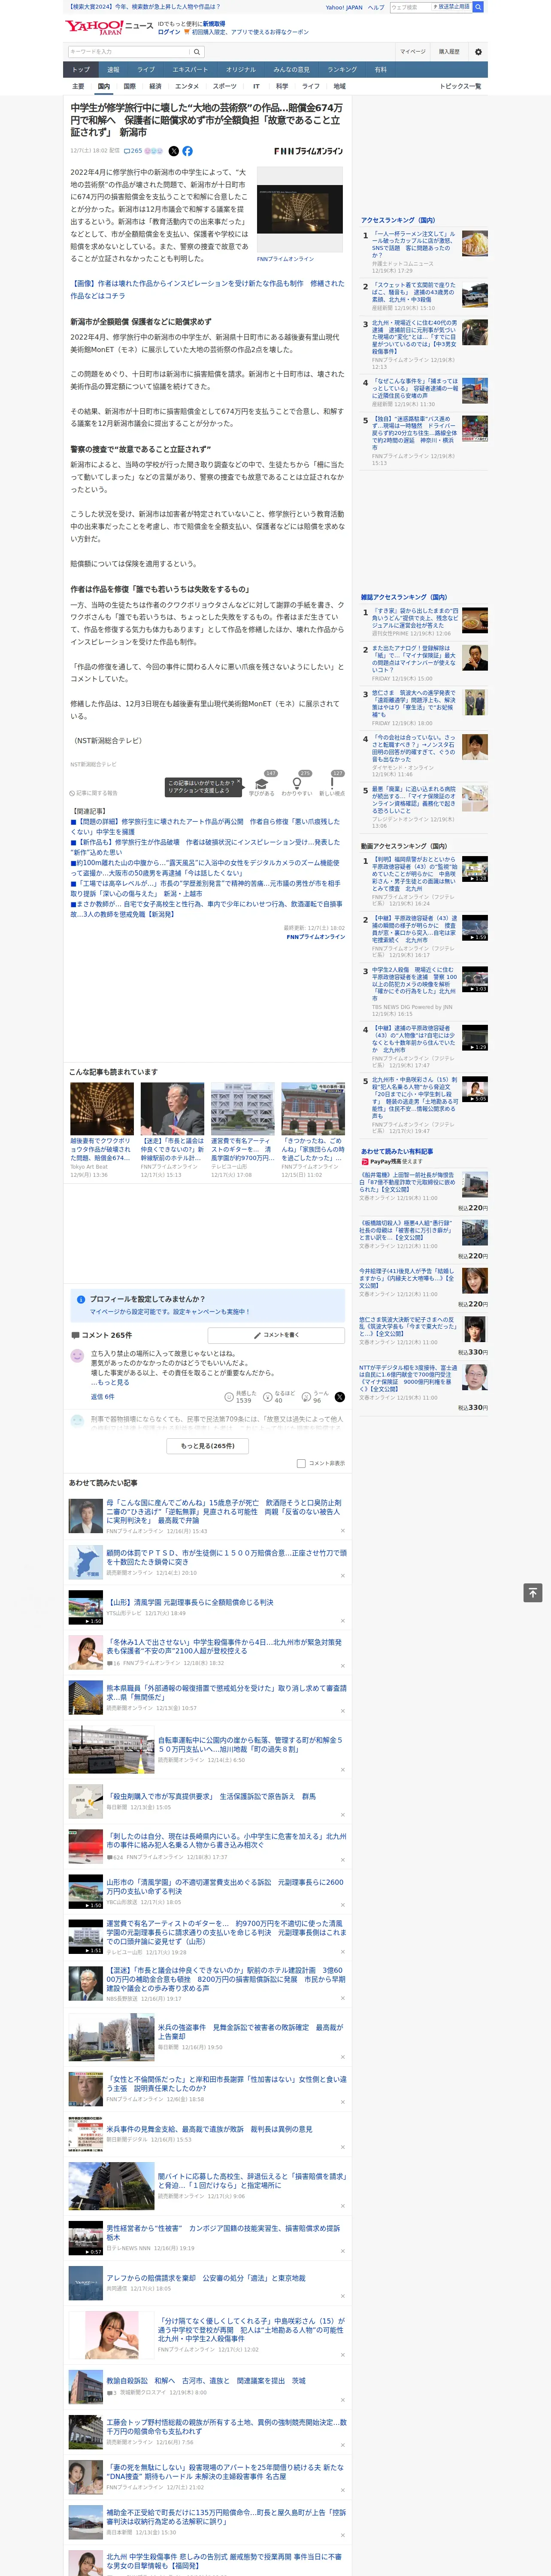Open the 速報 navigation tab
The height and width of the screenshot is (2576, 551).
(x=113, y=70)
